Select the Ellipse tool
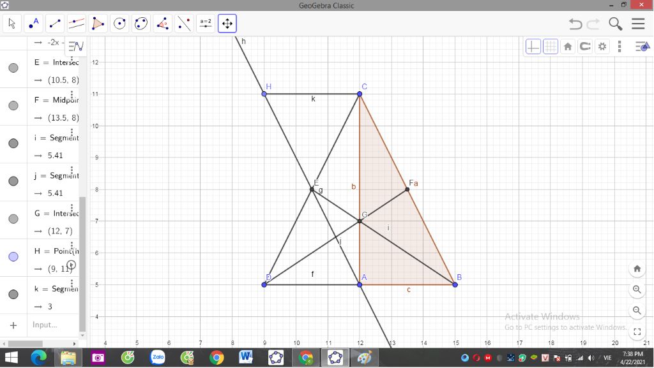This screenshot has width=654, height=368. [141, 24]
